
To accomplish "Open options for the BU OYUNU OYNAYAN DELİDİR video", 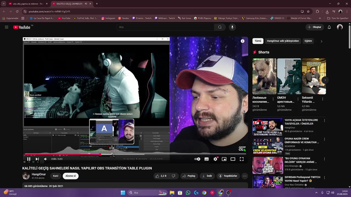I will (x=324, y=159).
